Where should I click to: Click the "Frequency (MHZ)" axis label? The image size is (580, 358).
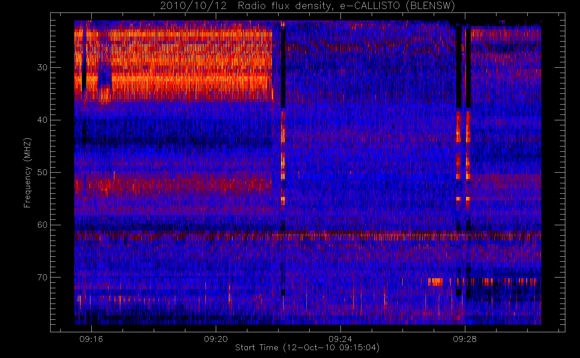click(27, 173)
